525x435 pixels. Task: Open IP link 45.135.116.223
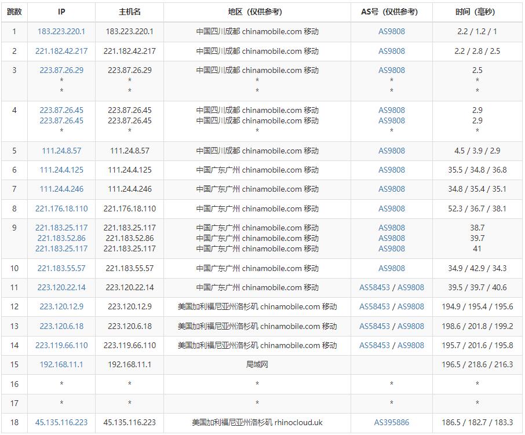pos(61,423)
